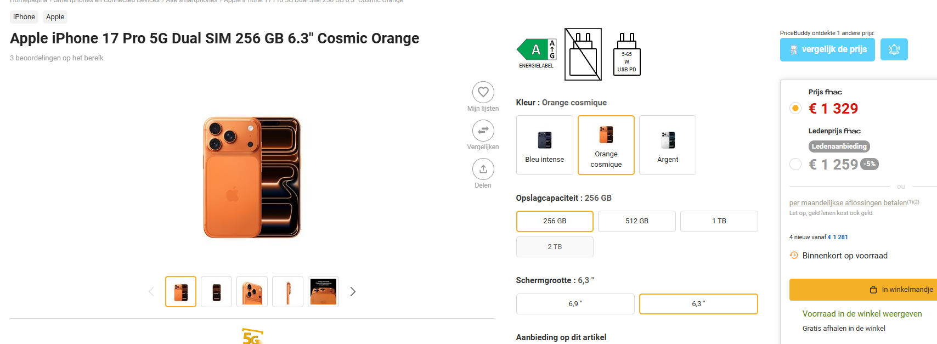Screen dimensions: 937x344
Task: Select the € 1 329 Prijs fnac option
Action: point(795,108)
